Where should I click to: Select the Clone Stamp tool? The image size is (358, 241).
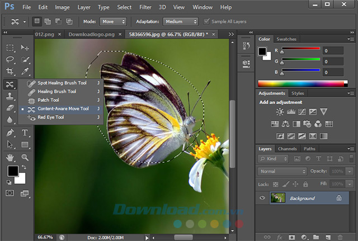tap(10, 96)
